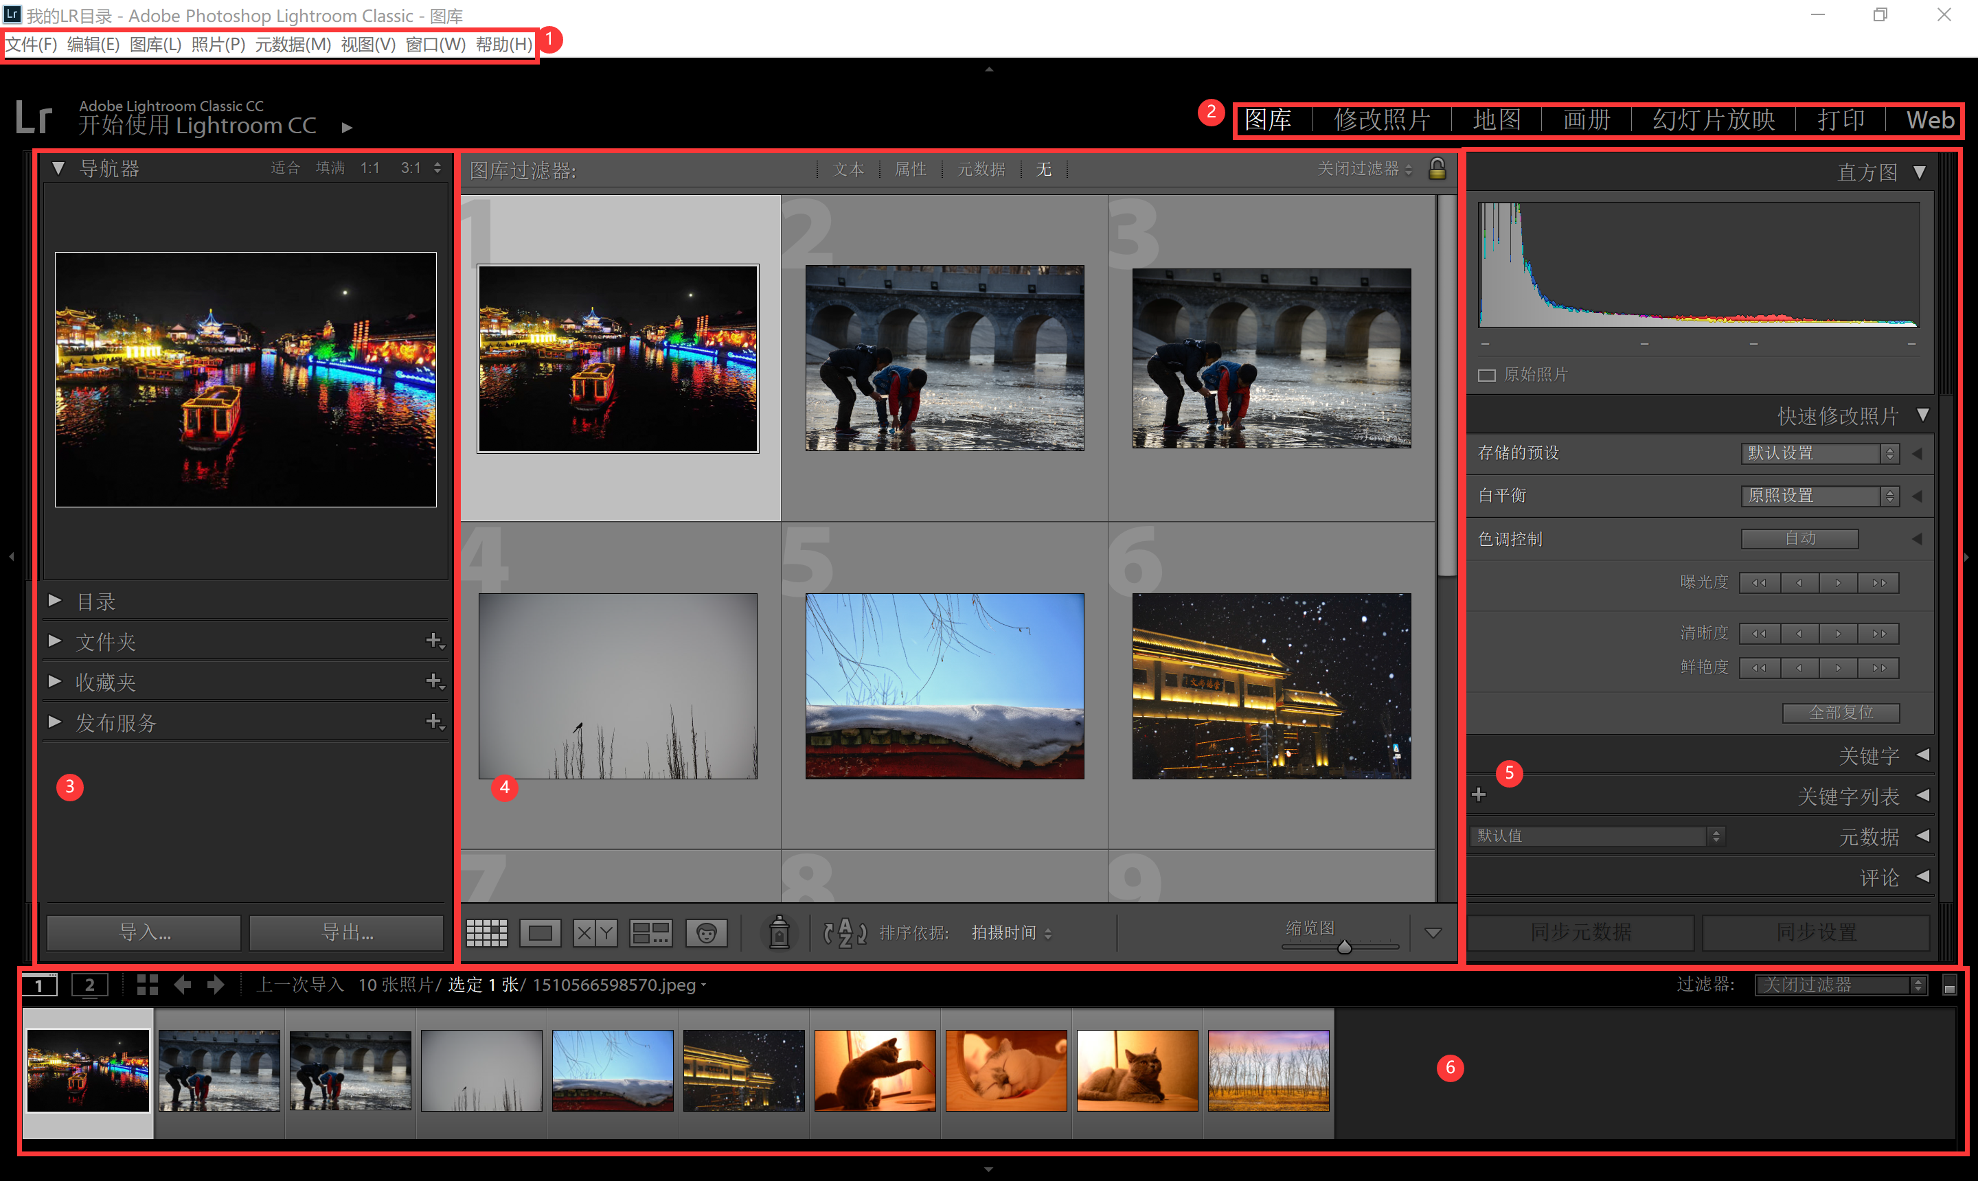Open second window display 2
This screenshot has width=1978, height=1181.
point(89,985)
